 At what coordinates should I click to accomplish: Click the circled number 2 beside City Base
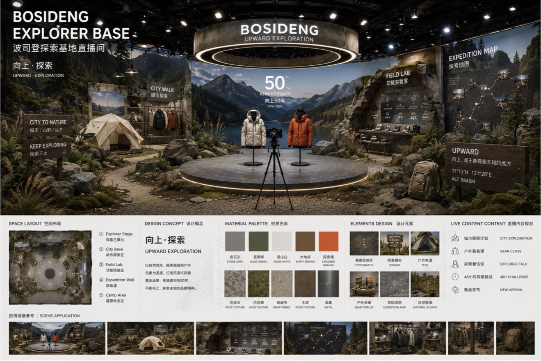[101, 249]
